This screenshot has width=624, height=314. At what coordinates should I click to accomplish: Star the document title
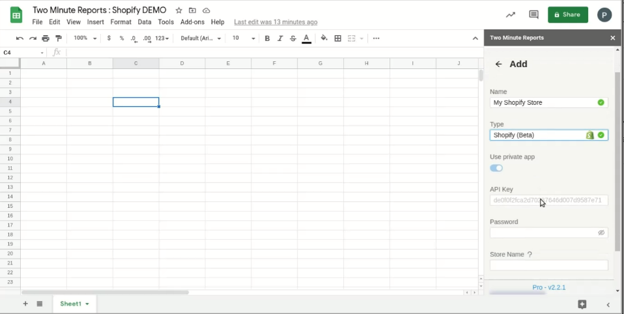(x=178, y=10)
